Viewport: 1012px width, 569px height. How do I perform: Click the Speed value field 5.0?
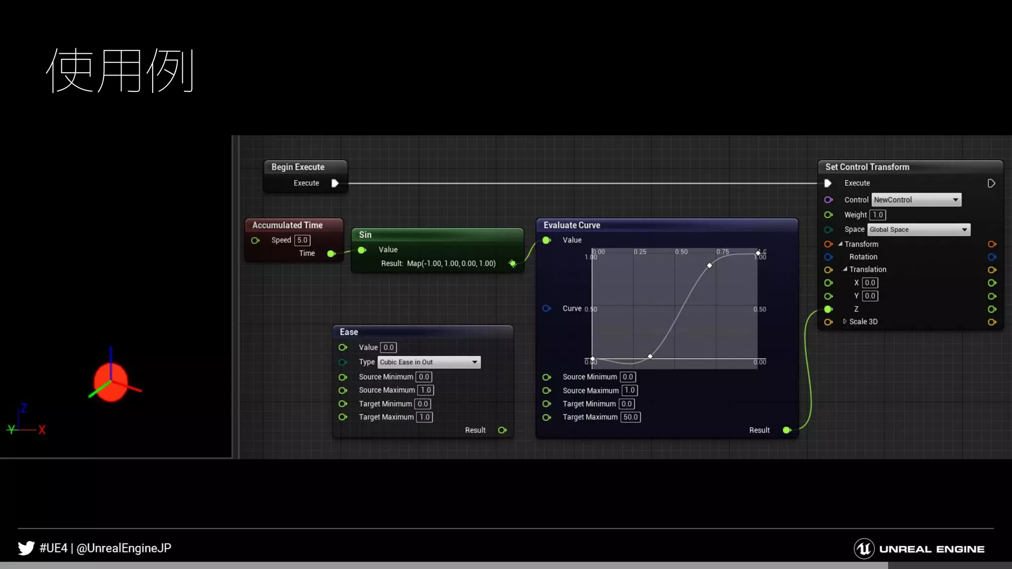[x=302, y=240]
